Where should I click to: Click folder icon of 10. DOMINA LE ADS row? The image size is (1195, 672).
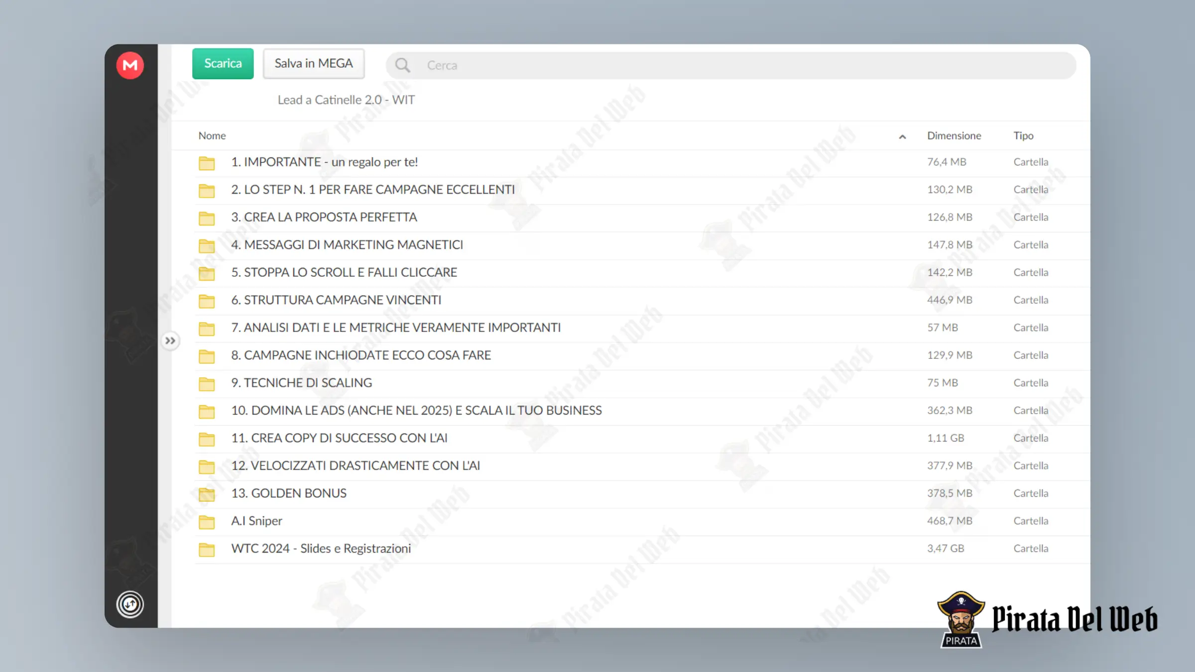(207, 412)
